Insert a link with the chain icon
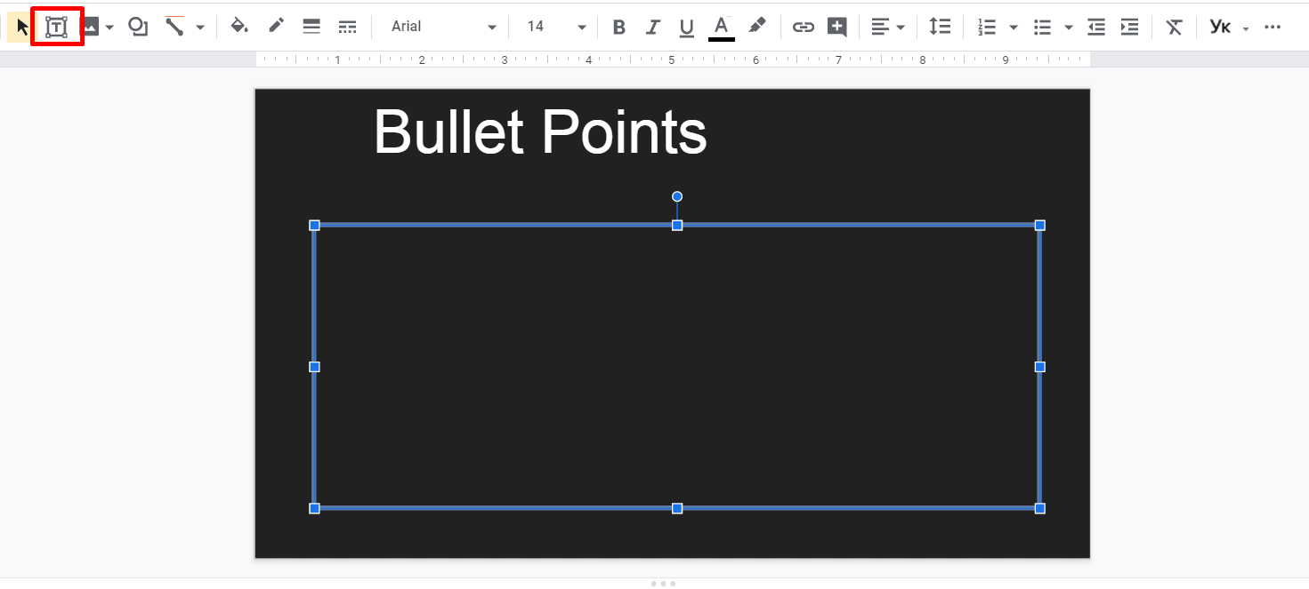Image resolution: width=1309 pixels, height=589 pixels. [803, 27]
